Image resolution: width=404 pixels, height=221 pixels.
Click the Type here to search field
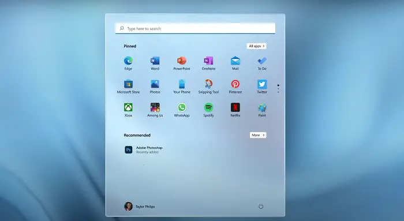[195, 28]
